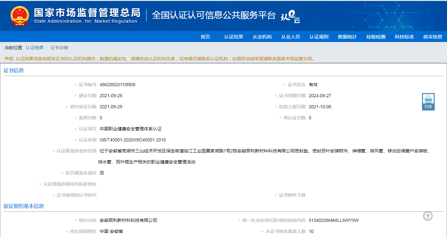Click 全国认证认可信息公共服务平台 heading
447x237 pixels.
(x=214, y=15)
